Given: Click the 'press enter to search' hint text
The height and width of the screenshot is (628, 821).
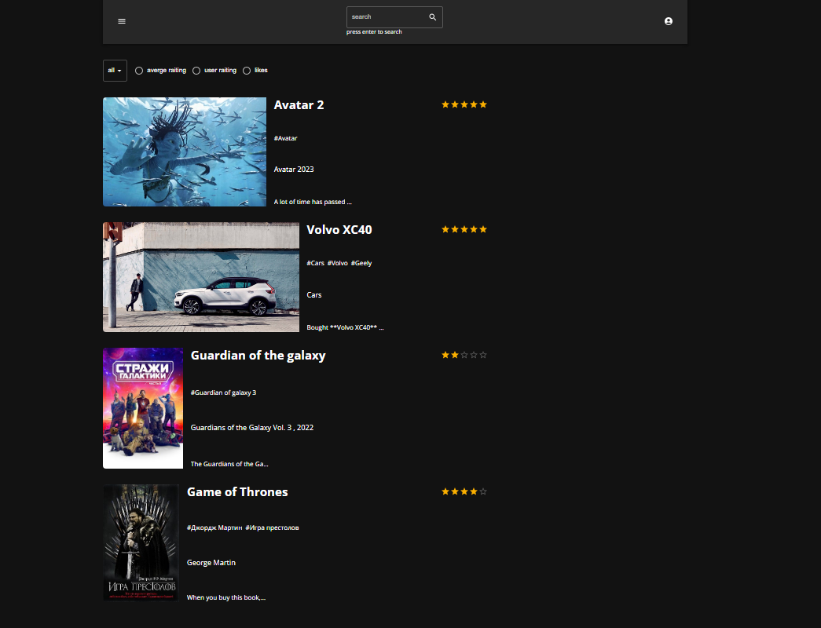Looking at the screenshot, I should pos(374,32).
